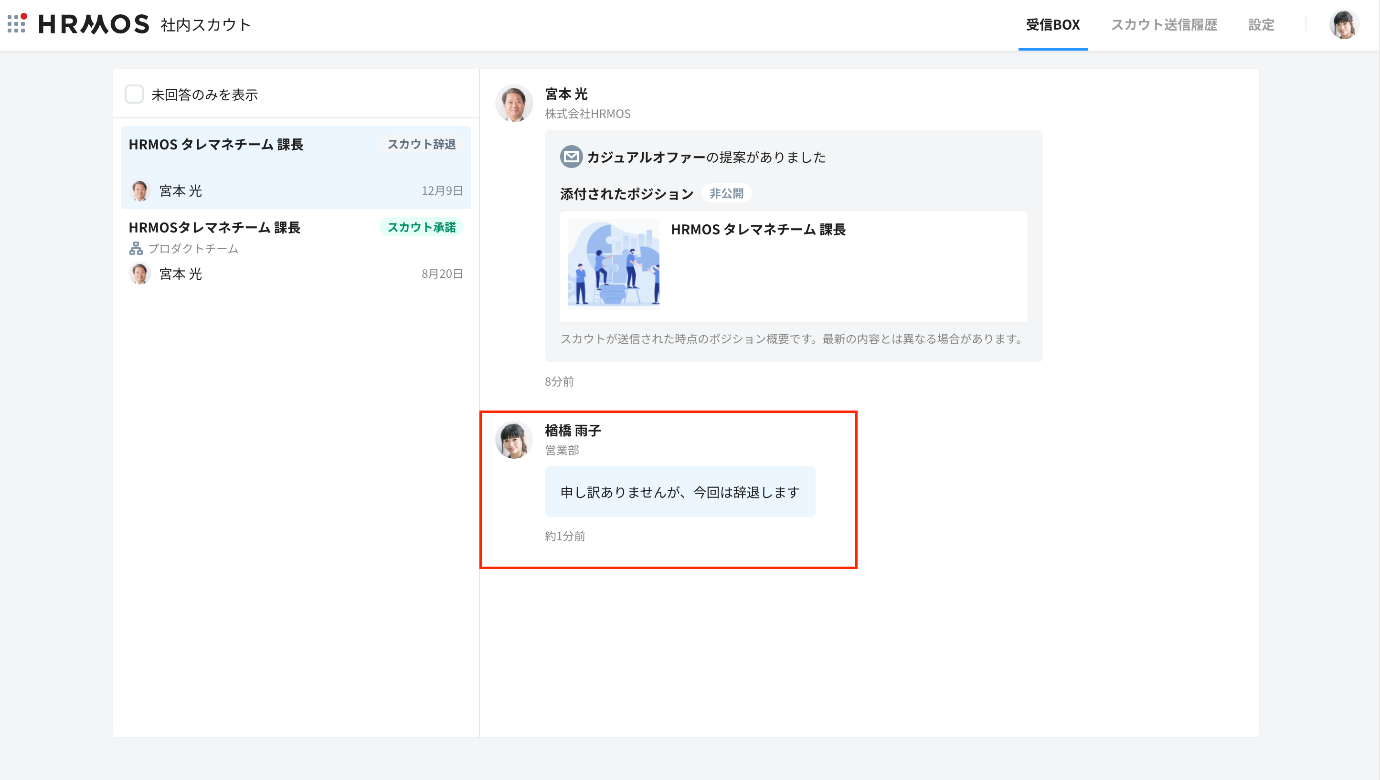The height and width of the screenshot is (780, 1380).
Task: Open the app launcher grid icon
Action: (17, 23)
